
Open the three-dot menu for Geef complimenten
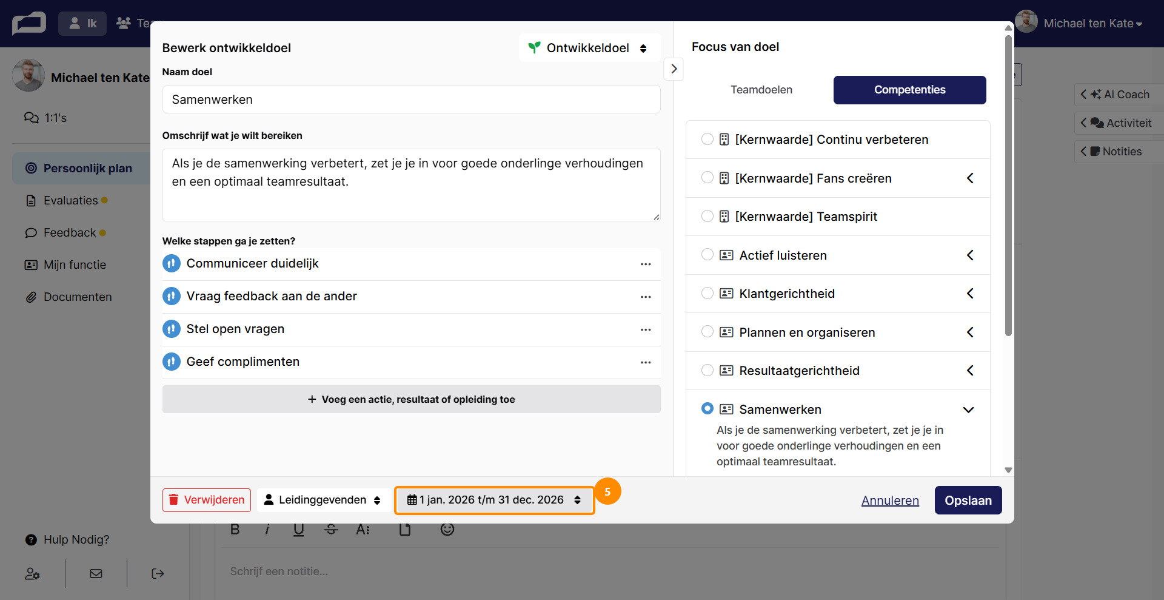pos(646,362)
